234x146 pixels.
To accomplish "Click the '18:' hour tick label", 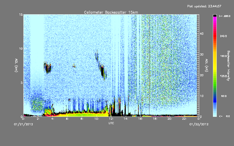I will click(155, 119).
